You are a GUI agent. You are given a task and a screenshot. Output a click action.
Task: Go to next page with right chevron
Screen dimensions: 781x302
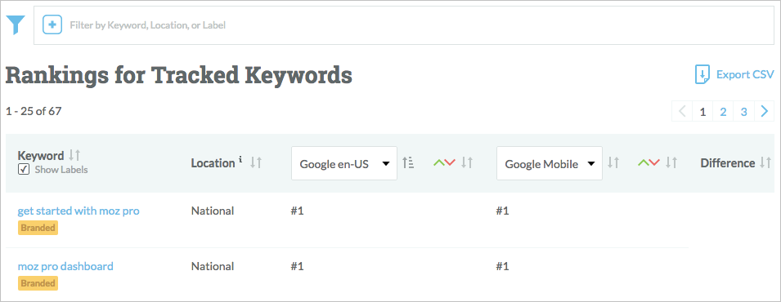point(765,112)
